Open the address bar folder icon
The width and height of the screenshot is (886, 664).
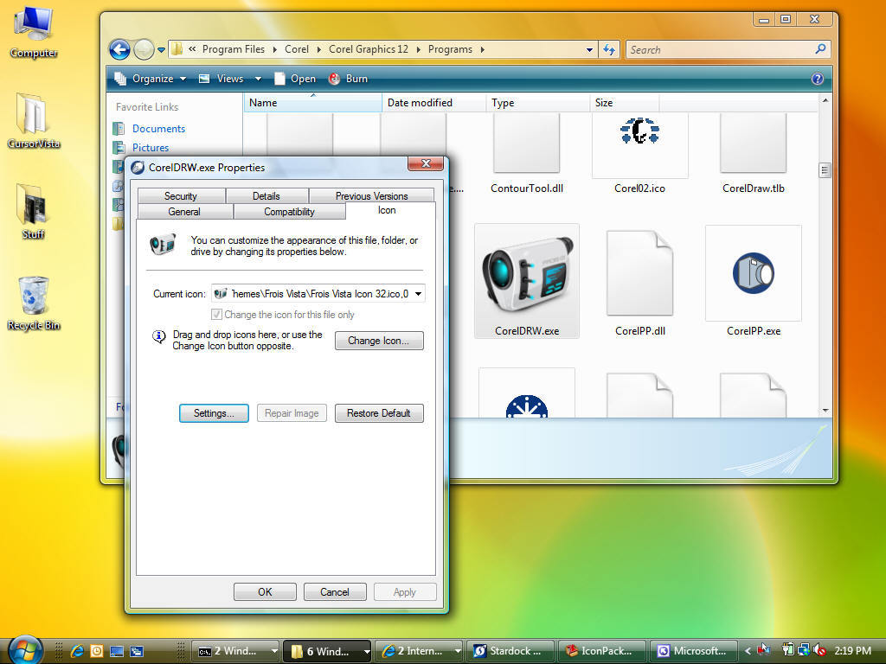177,49
